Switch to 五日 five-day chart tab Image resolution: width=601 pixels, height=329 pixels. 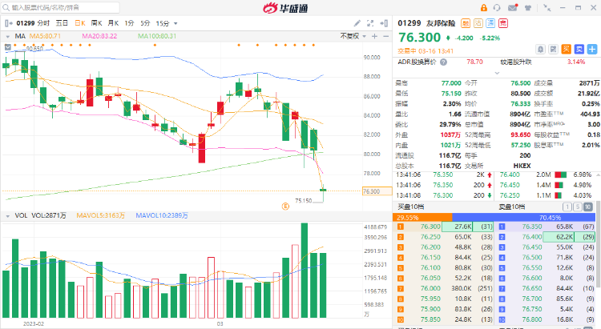click(62, 23)
